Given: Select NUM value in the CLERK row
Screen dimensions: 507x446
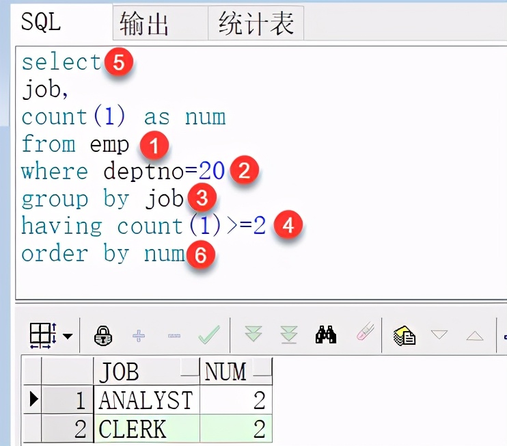Looking at the screenshot, I should click(236, 428).
